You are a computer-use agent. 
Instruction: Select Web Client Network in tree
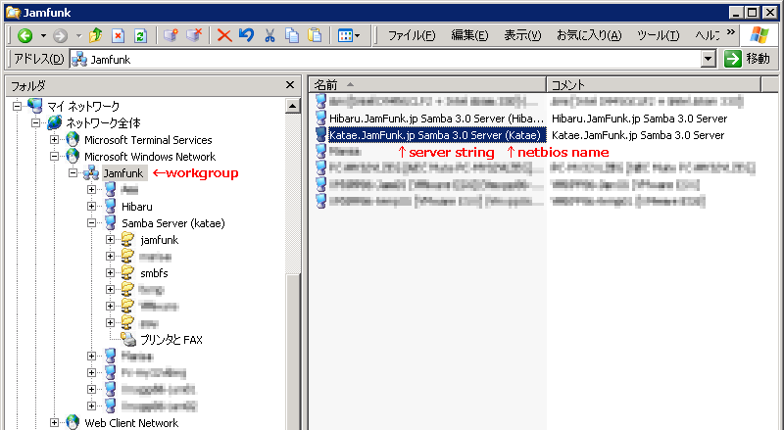tap(131, 422)
